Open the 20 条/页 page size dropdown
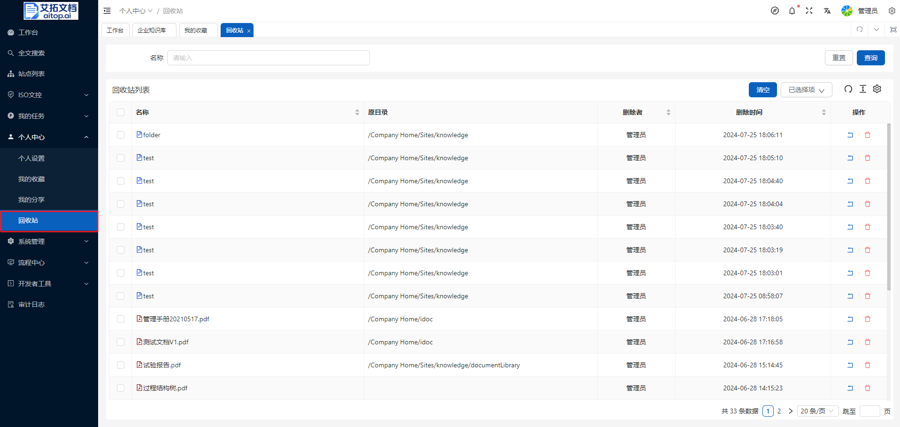The height and width of the screenshot is (427, 900). point(817,411)
